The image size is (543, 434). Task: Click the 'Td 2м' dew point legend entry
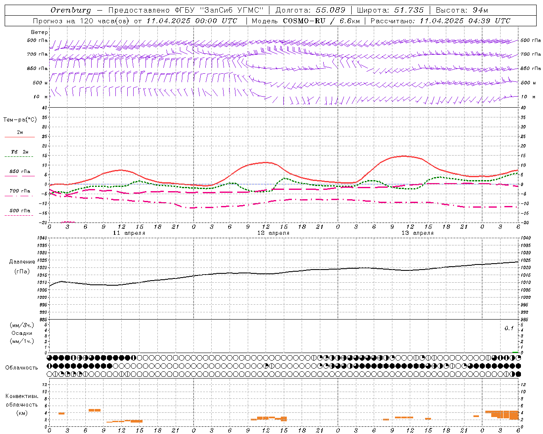[20, 152]
